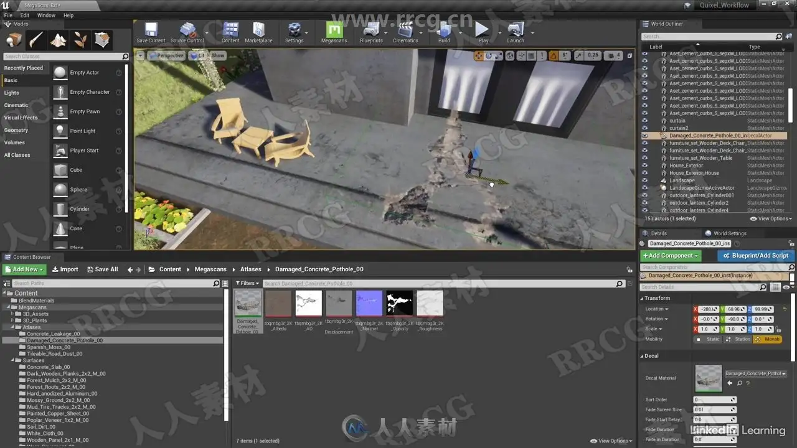Set Mobility to Stationary

click(737, 339)
